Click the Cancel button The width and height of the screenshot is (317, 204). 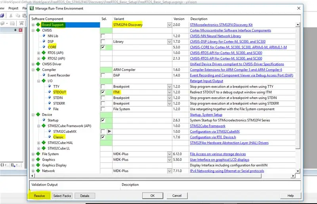tap(177, 196)
